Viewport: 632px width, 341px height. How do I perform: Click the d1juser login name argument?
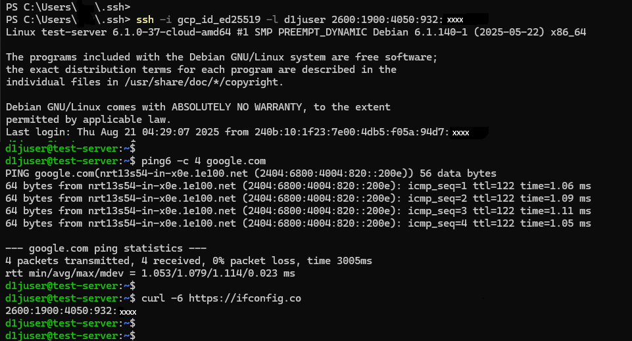click(304, 19)
